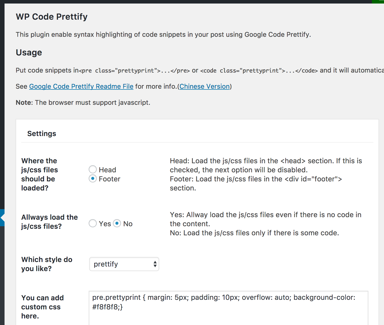Click the pre class="prettyprint" code sample
The image size is (384, 325).
click(x=134, y=71)
